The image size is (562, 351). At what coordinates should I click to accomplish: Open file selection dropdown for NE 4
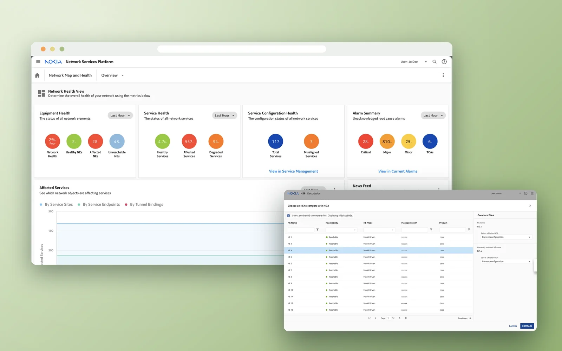[506, 261]
